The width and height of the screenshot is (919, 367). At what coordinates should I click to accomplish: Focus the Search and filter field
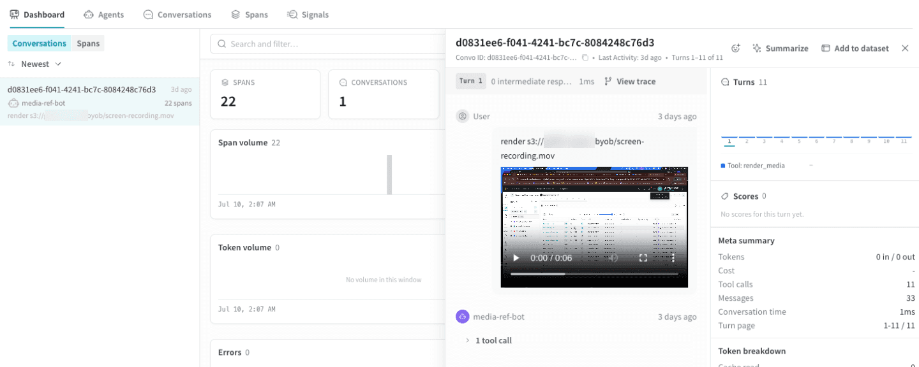click(x=328, y=44)
